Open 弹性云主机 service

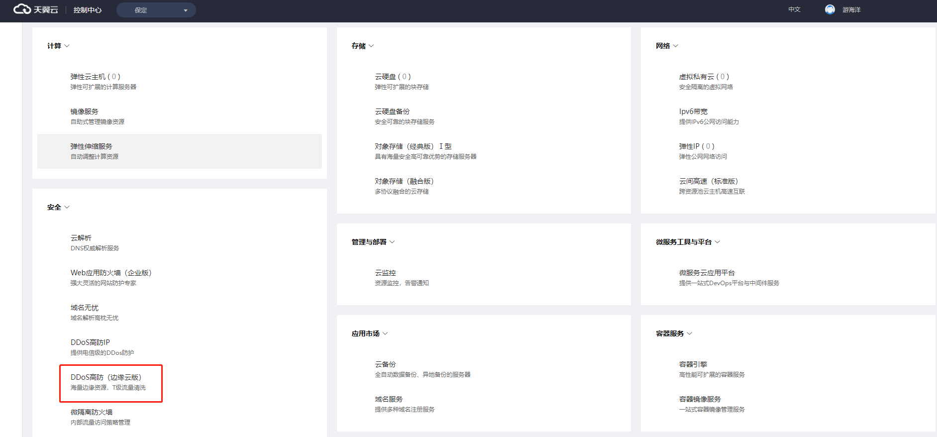(95, 77)
